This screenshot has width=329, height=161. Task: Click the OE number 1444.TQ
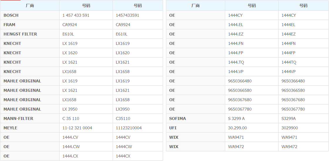click(x=236, y=62)
